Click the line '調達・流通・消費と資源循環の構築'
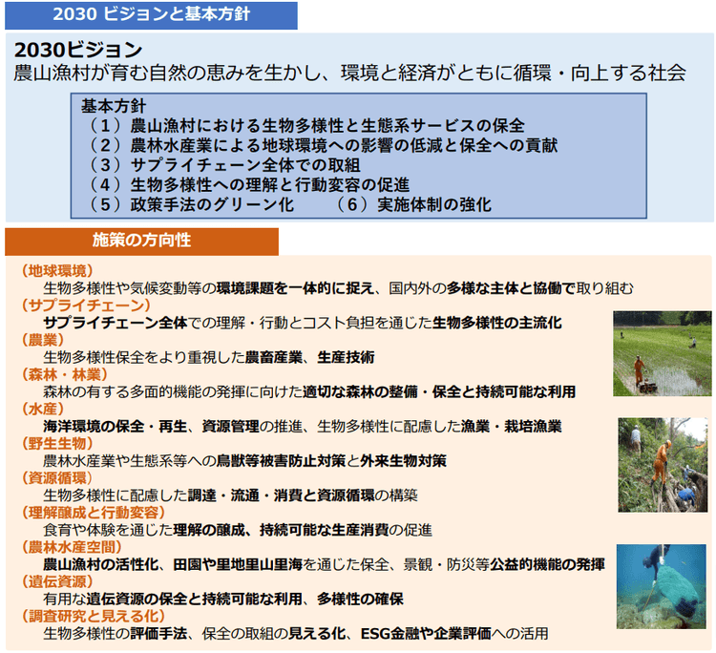This screenshot has width=716, height=653. coord(230,495)
